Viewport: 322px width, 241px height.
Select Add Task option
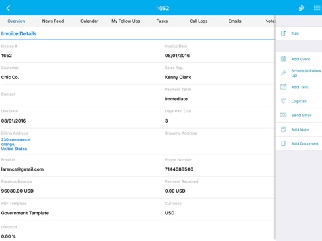pyautogui.click(x=299, y=87)
